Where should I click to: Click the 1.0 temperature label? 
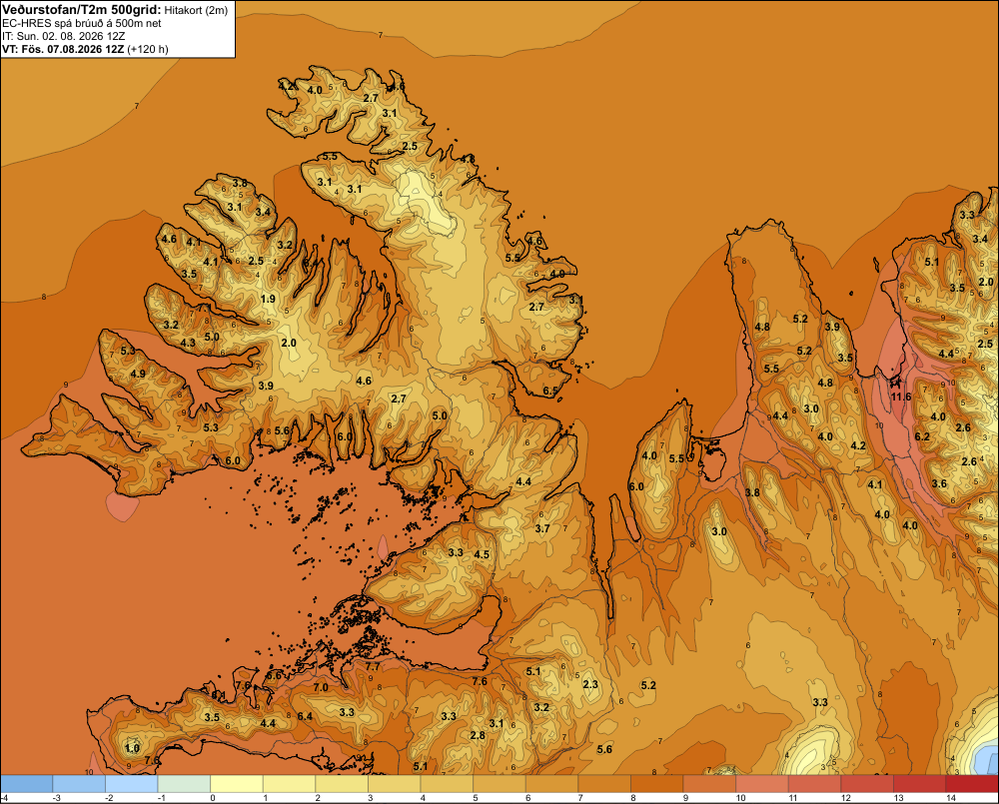pos(133,748)
